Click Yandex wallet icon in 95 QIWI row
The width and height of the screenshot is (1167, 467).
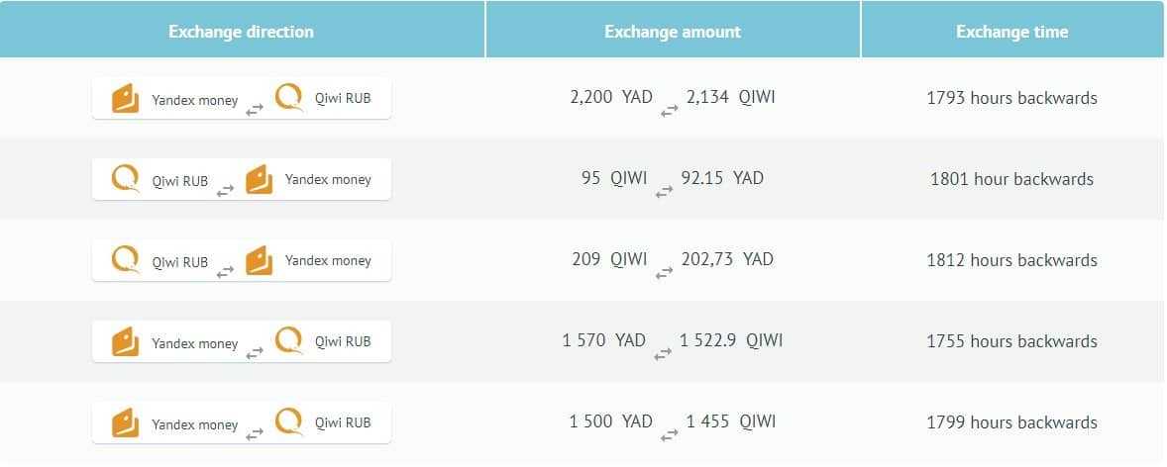(x=259, y=179)
